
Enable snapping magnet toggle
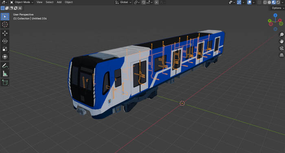(x=144, y=2)
